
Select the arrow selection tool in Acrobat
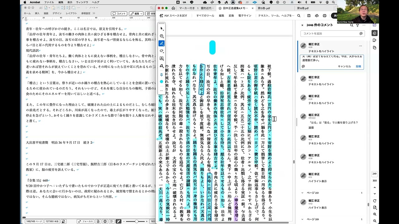point(161,28)
